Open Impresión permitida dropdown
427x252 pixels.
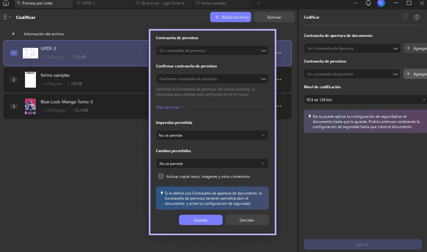(x=212, y=135)
